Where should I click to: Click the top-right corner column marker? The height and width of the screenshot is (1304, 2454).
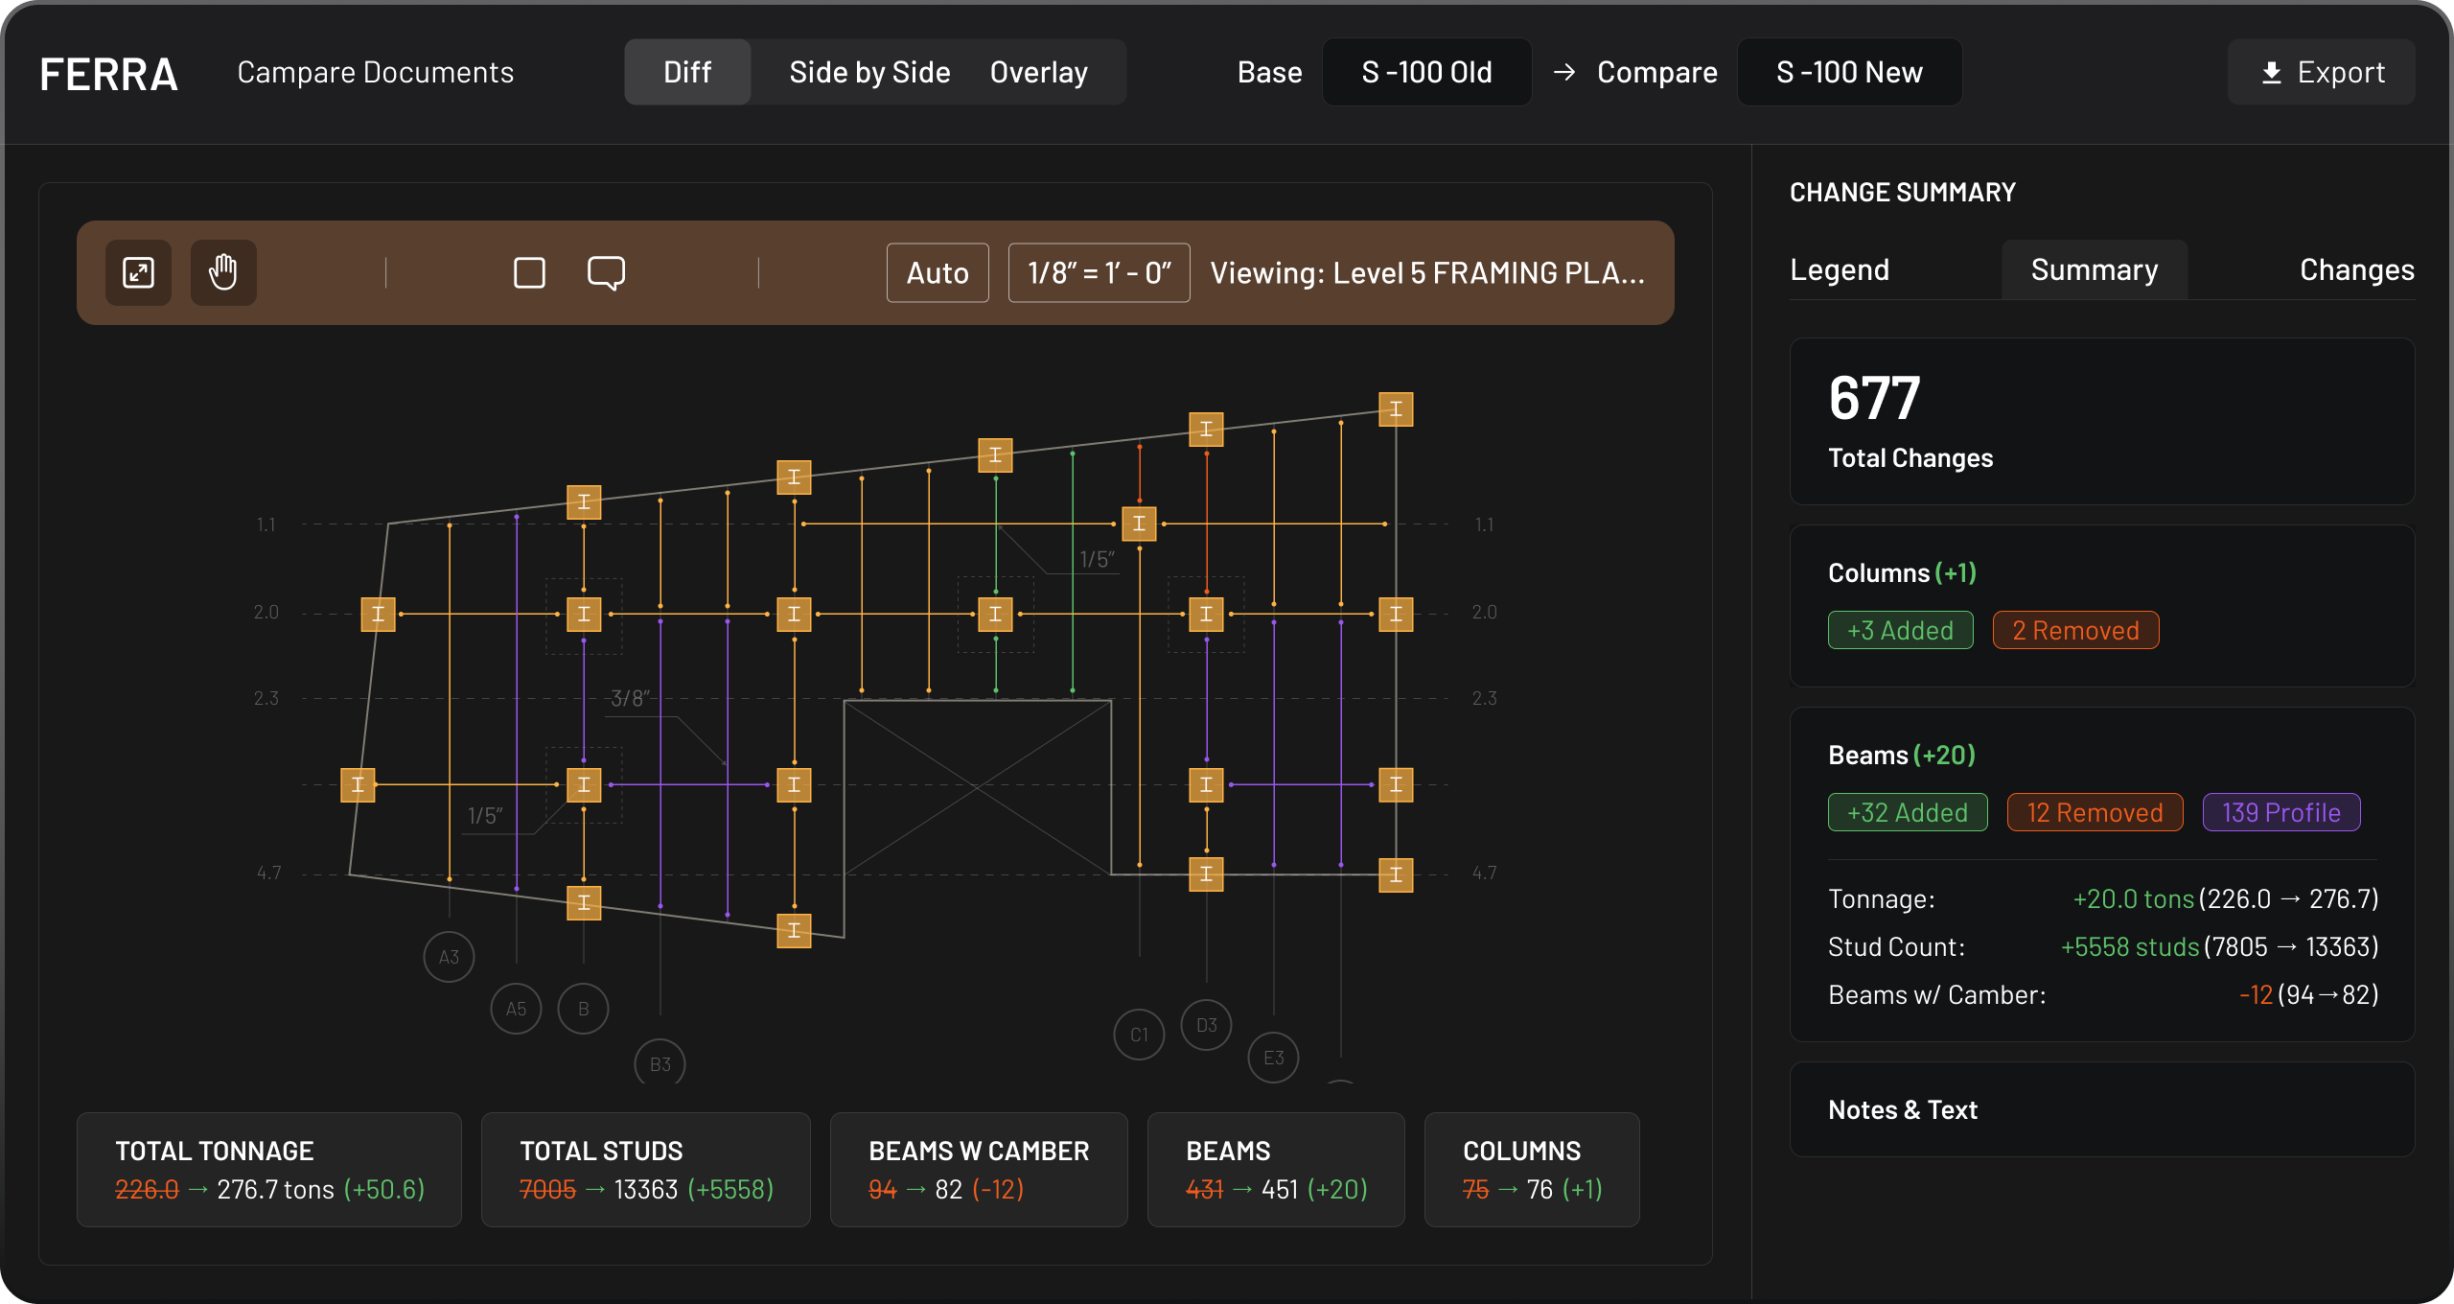point(1396,409)
